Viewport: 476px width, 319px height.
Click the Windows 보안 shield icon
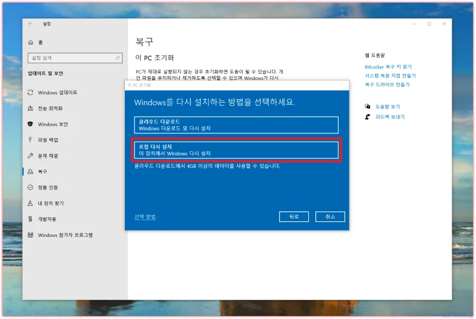(x=30, y=124)
